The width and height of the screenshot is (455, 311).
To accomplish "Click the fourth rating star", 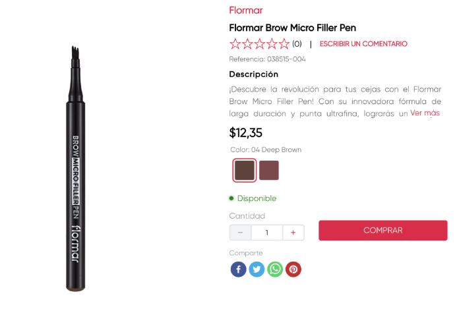I will click(272, 44).
